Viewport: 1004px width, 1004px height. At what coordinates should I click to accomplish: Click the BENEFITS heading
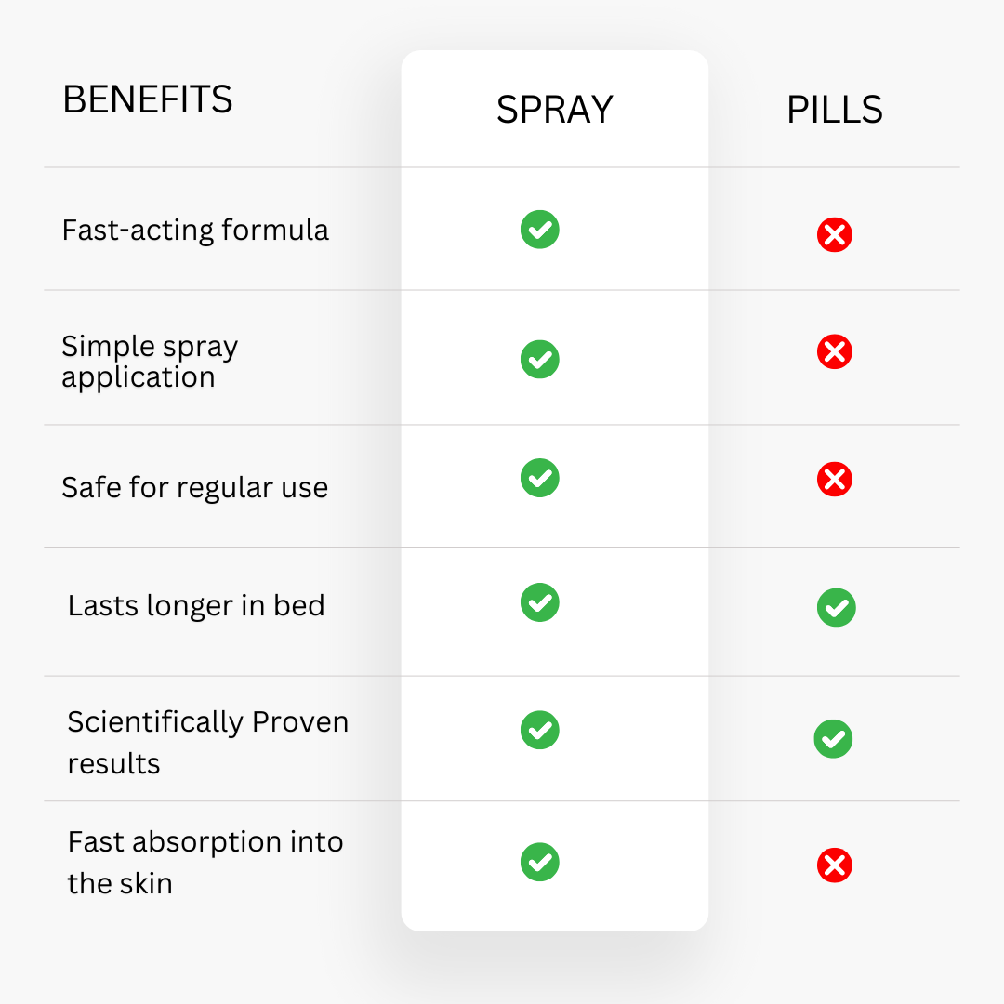click(147, 99)
